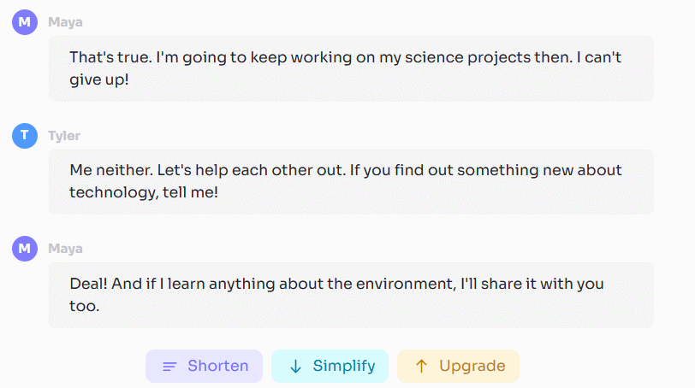Click the up arrow icon on Upgrade
The height and width of the screenshot is (388, 695).
(x=421, y=367)
